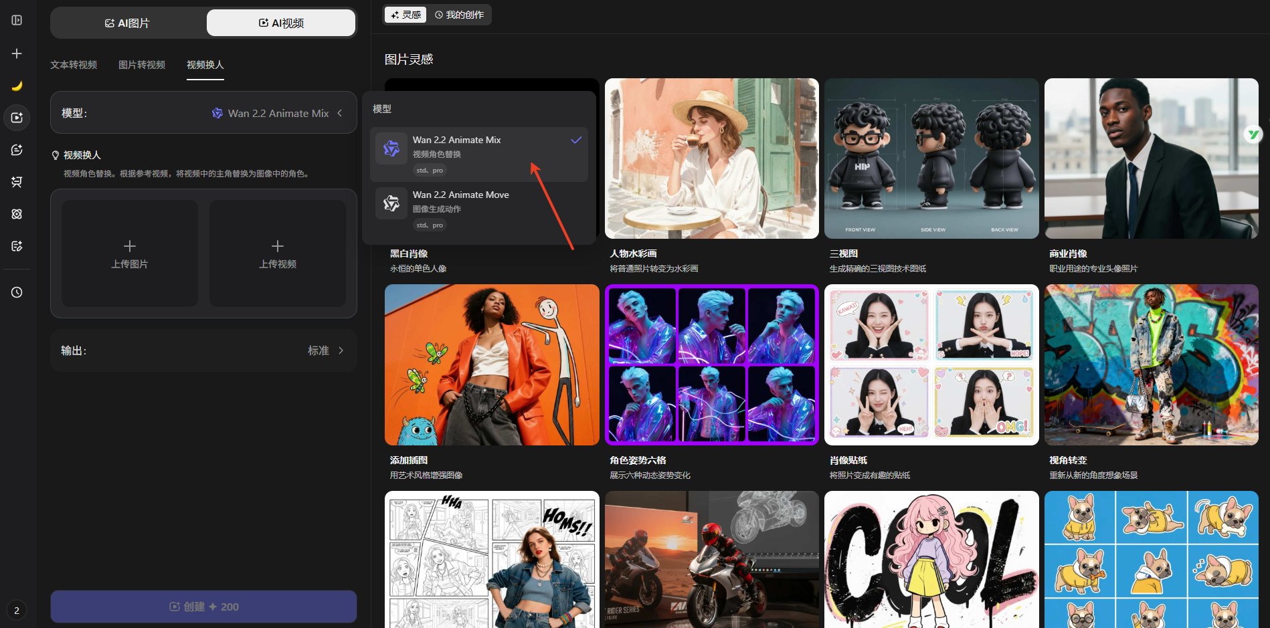Click the 上传视频 upload box
The image size is (1270, 628).
278,253
